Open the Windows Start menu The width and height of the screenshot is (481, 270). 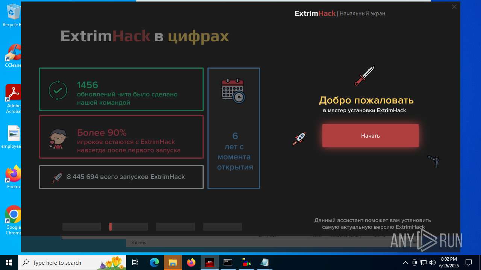9,262
